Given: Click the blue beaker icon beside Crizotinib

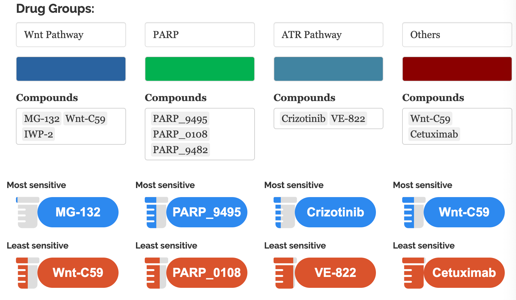Looking at the screenshot, I should tap(285, 212).
